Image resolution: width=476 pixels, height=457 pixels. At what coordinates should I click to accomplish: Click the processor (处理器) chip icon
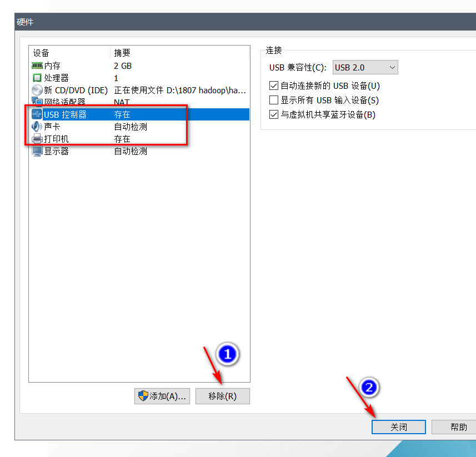click(37, 78)
